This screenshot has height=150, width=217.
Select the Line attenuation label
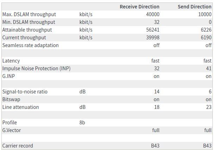(21, 107)
